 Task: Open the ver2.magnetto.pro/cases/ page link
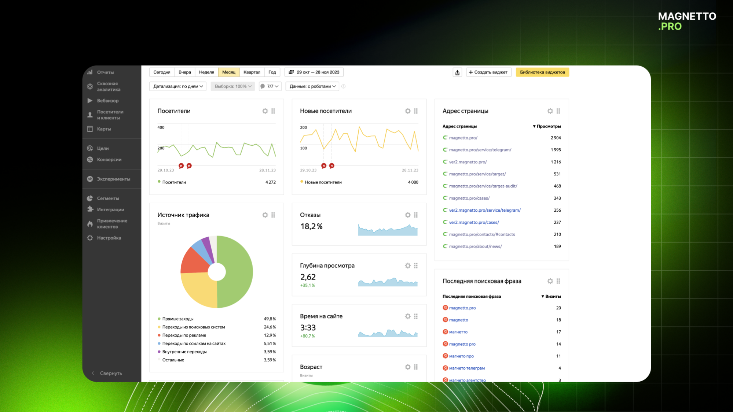coord(474,222)
